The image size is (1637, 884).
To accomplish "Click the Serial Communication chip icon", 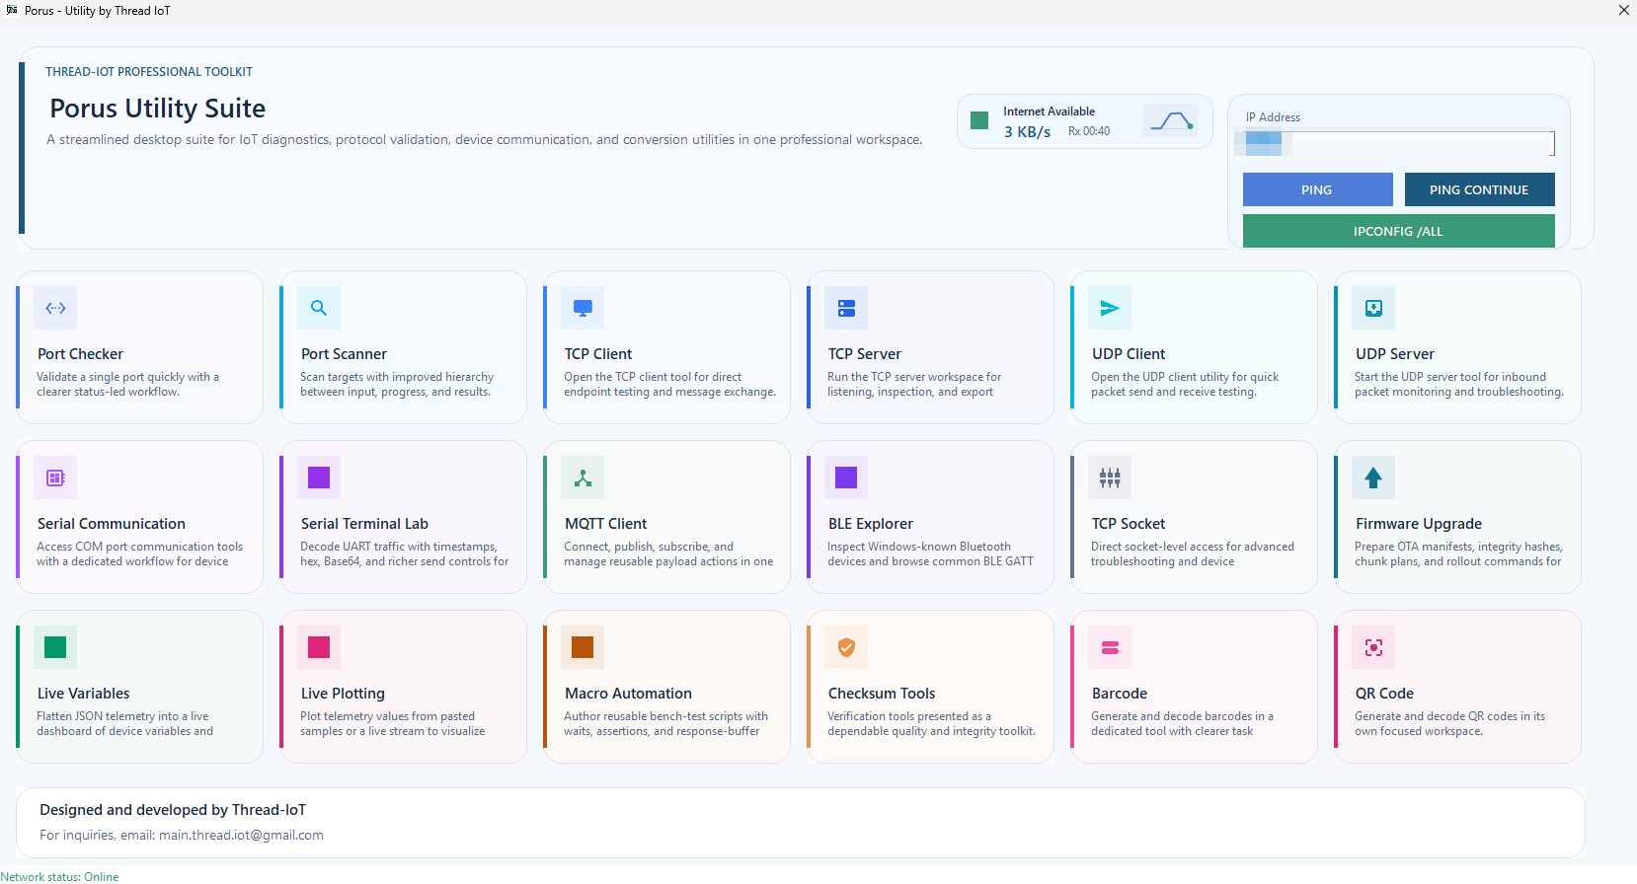I will pyautogui.click(x=55, y=478).
